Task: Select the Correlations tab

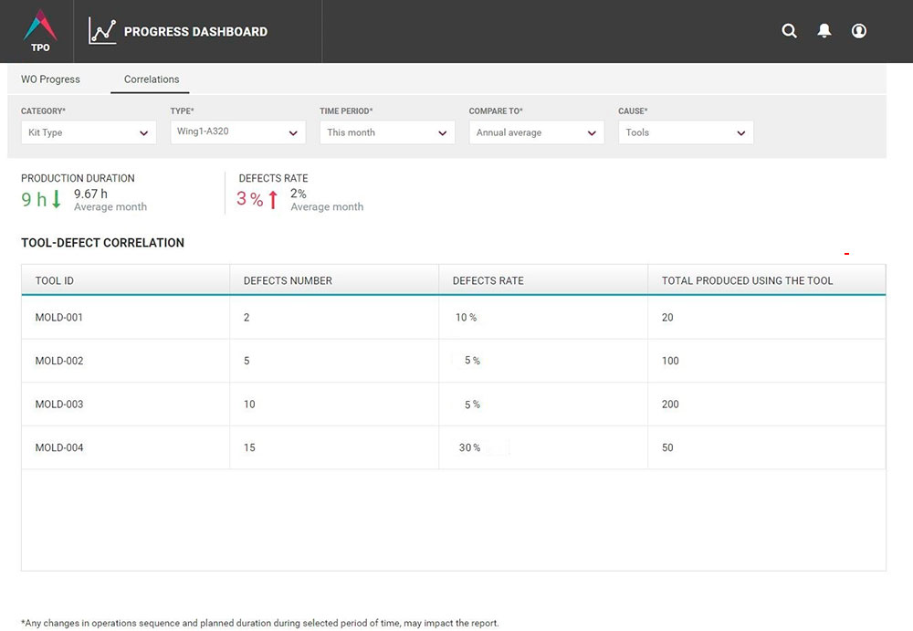Action: click(152, 79)
